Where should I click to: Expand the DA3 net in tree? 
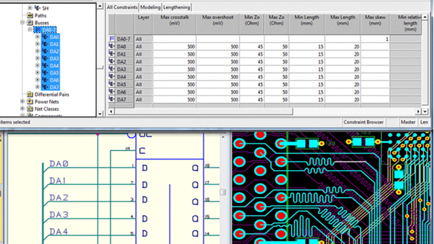point(37,58)
